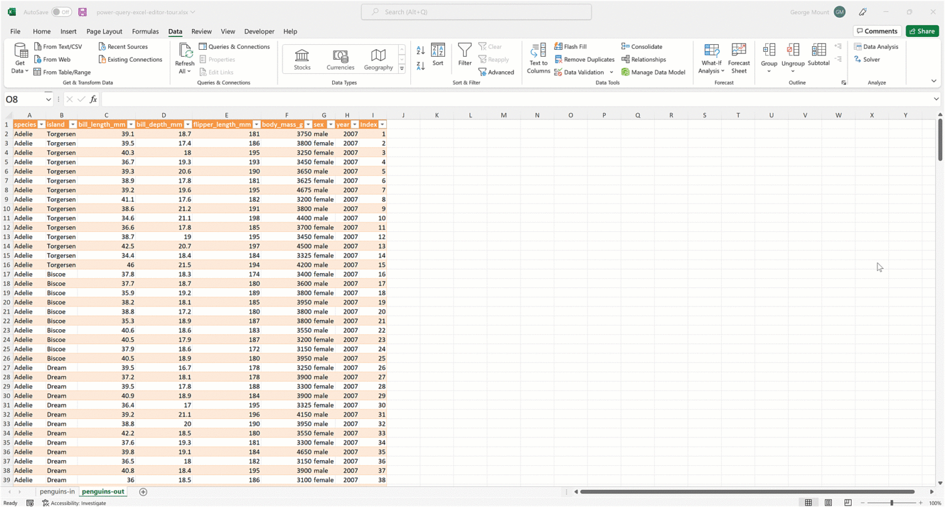Click into the formula bar input

coord(517,99)
